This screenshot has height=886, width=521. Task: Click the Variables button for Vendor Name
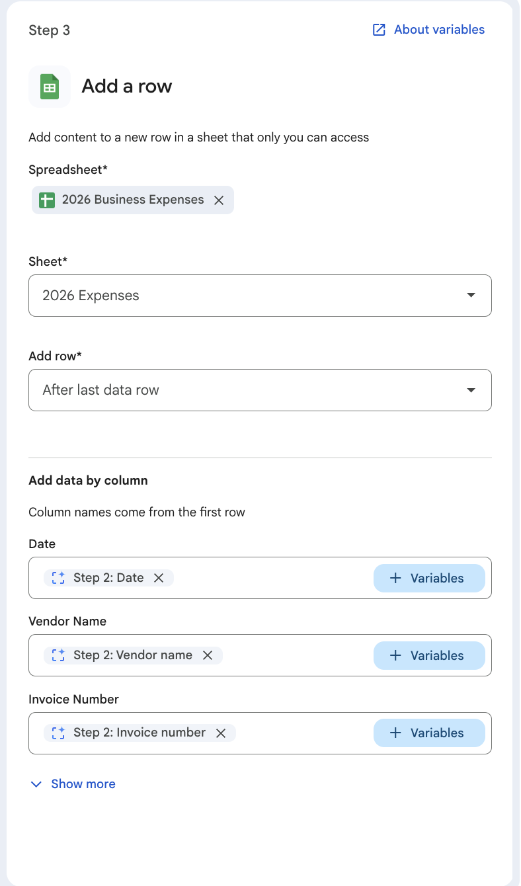(429, 655)
